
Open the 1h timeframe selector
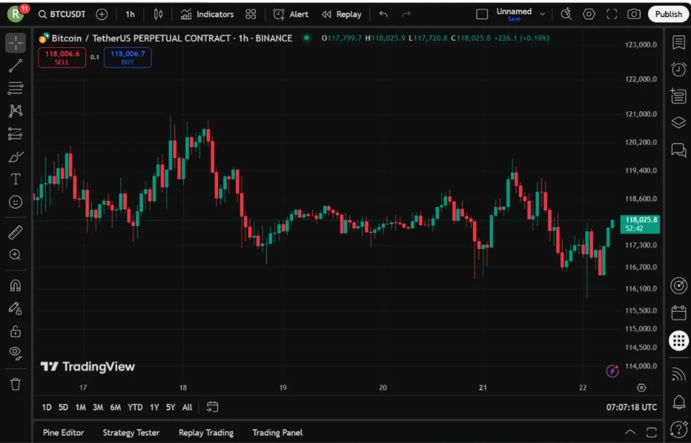tap(130, 14)
